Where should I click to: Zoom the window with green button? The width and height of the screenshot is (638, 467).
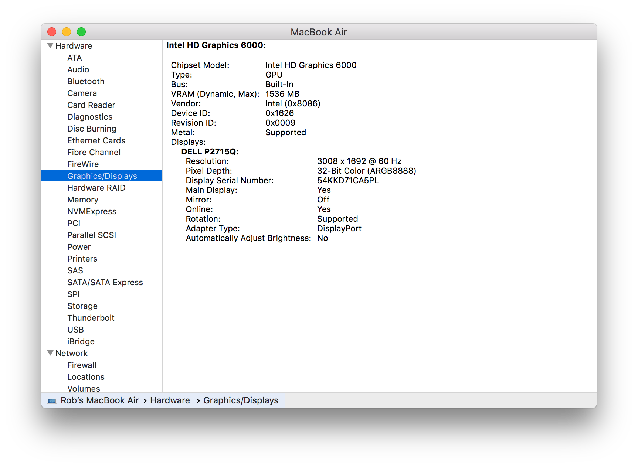pos(81,32)
